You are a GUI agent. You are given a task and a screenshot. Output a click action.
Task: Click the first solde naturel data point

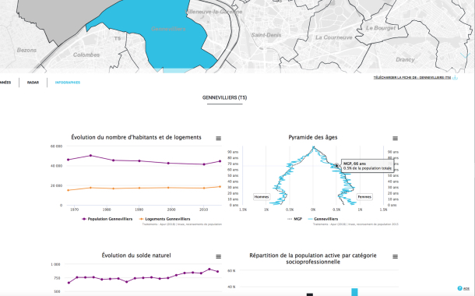69,283
